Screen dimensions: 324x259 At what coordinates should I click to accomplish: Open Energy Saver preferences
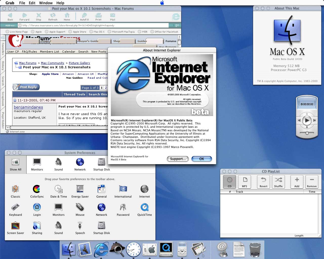click(80, 191)
